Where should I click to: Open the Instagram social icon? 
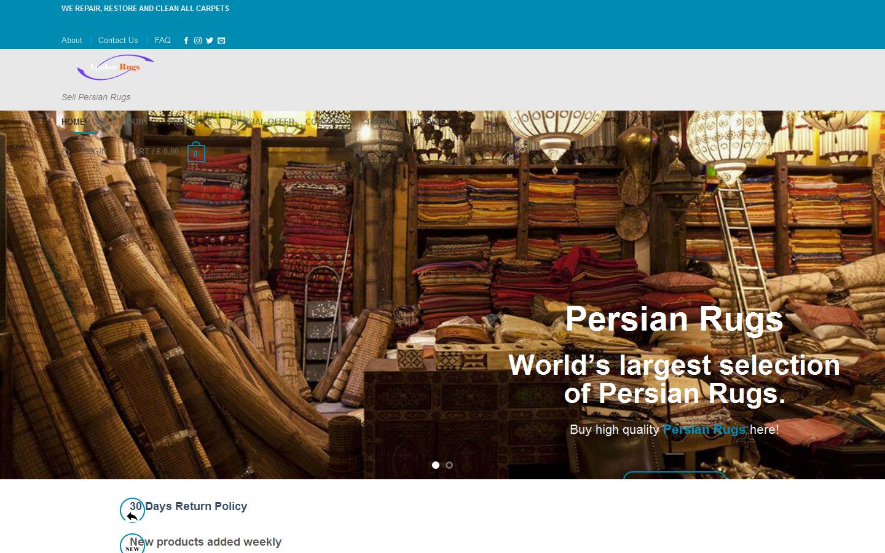[x=197, y=41]
